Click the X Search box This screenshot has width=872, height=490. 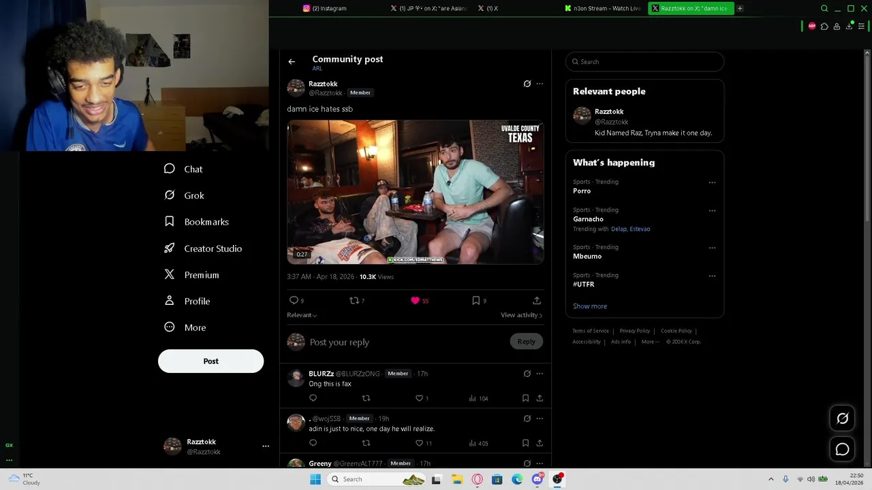point(644,62)
